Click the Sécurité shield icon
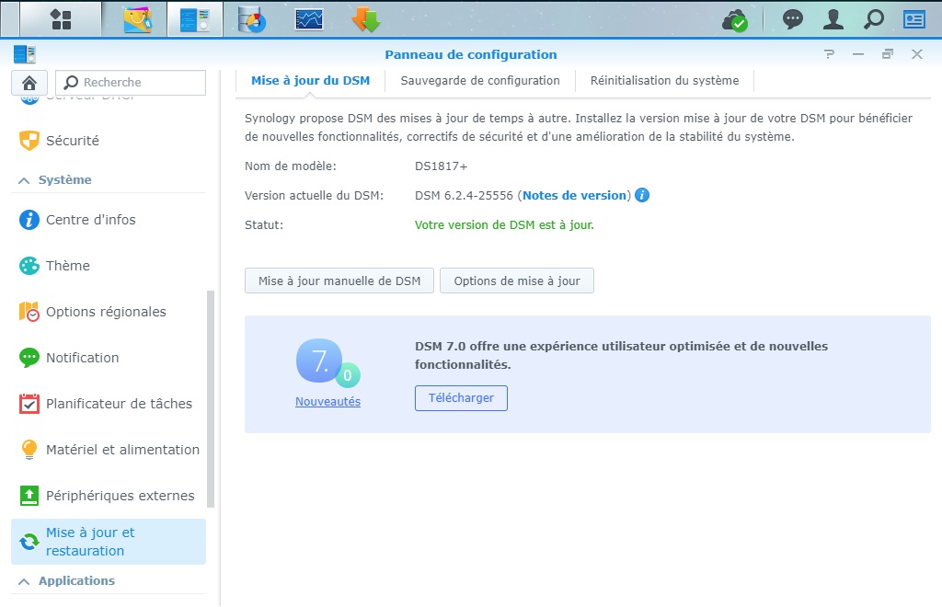Viewport: 942px width, 607px height. point(29,141)
